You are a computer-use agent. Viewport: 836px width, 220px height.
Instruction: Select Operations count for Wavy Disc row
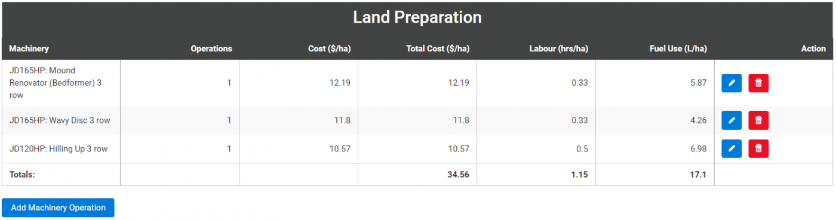click(229, 120)
